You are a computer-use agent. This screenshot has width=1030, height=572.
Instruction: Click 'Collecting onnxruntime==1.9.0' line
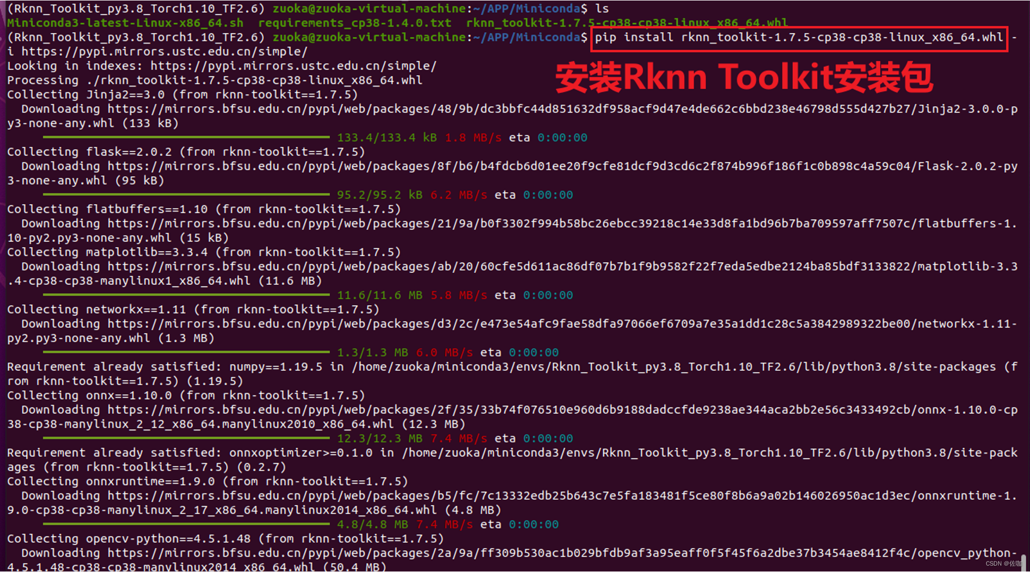click(207, 481)
